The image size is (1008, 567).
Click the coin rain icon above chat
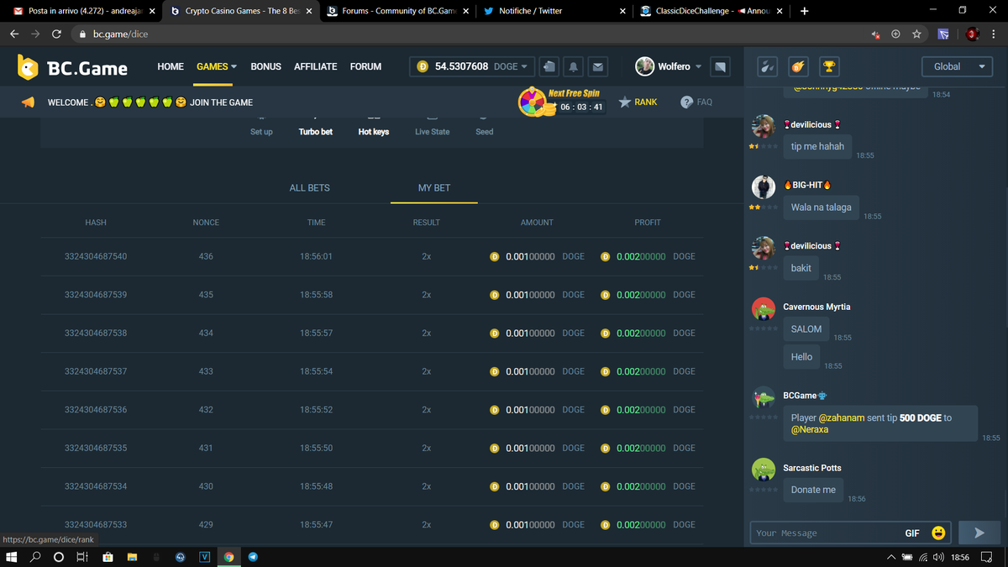(x=798, y=66)
